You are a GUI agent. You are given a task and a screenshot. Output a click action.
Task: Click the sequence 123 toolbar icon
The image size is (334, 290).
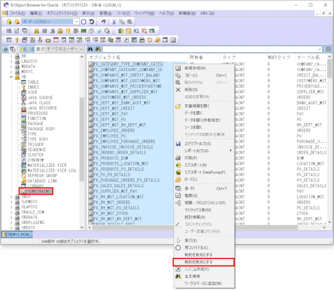110,40
